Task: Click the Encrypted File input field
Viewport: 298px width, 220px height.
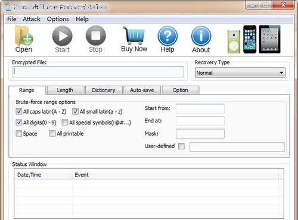Action: tap(98, 72)
